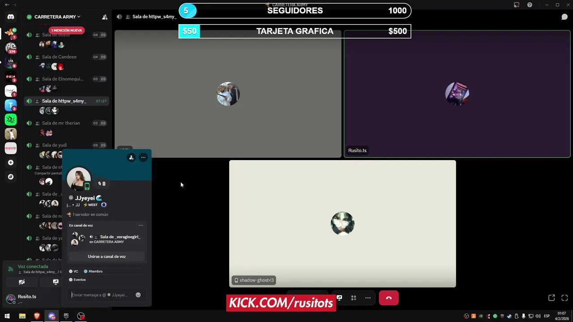This screenshot has height=322, width=573.
Task: Join voice channel Sala de Elnomequi...
Action: (x=66, y=79)
